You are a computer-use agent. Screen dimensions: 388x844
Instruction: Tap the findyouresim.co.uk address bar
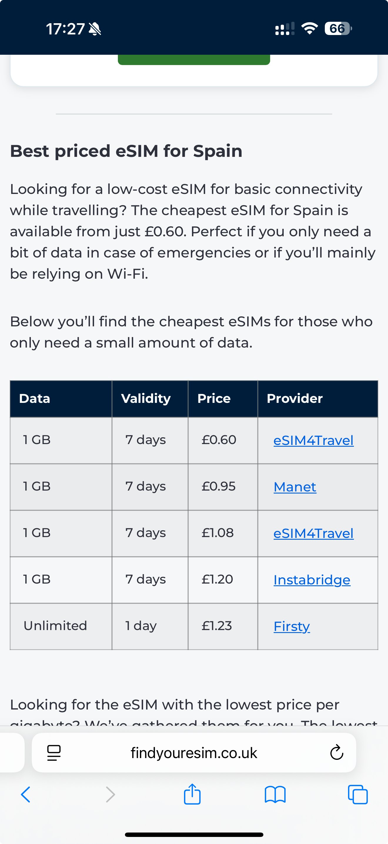pos(194,752)
